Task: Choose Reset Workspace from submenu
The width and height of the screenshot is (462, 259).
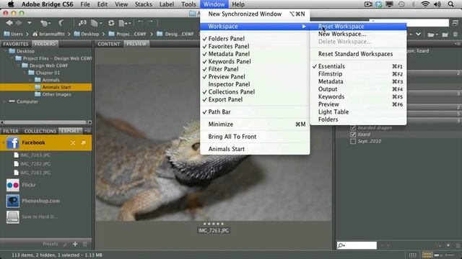Action: 358,27
